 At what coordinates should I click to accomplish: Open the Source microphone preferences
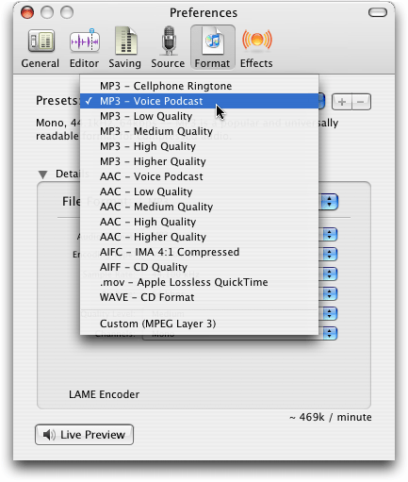(168, 48)
